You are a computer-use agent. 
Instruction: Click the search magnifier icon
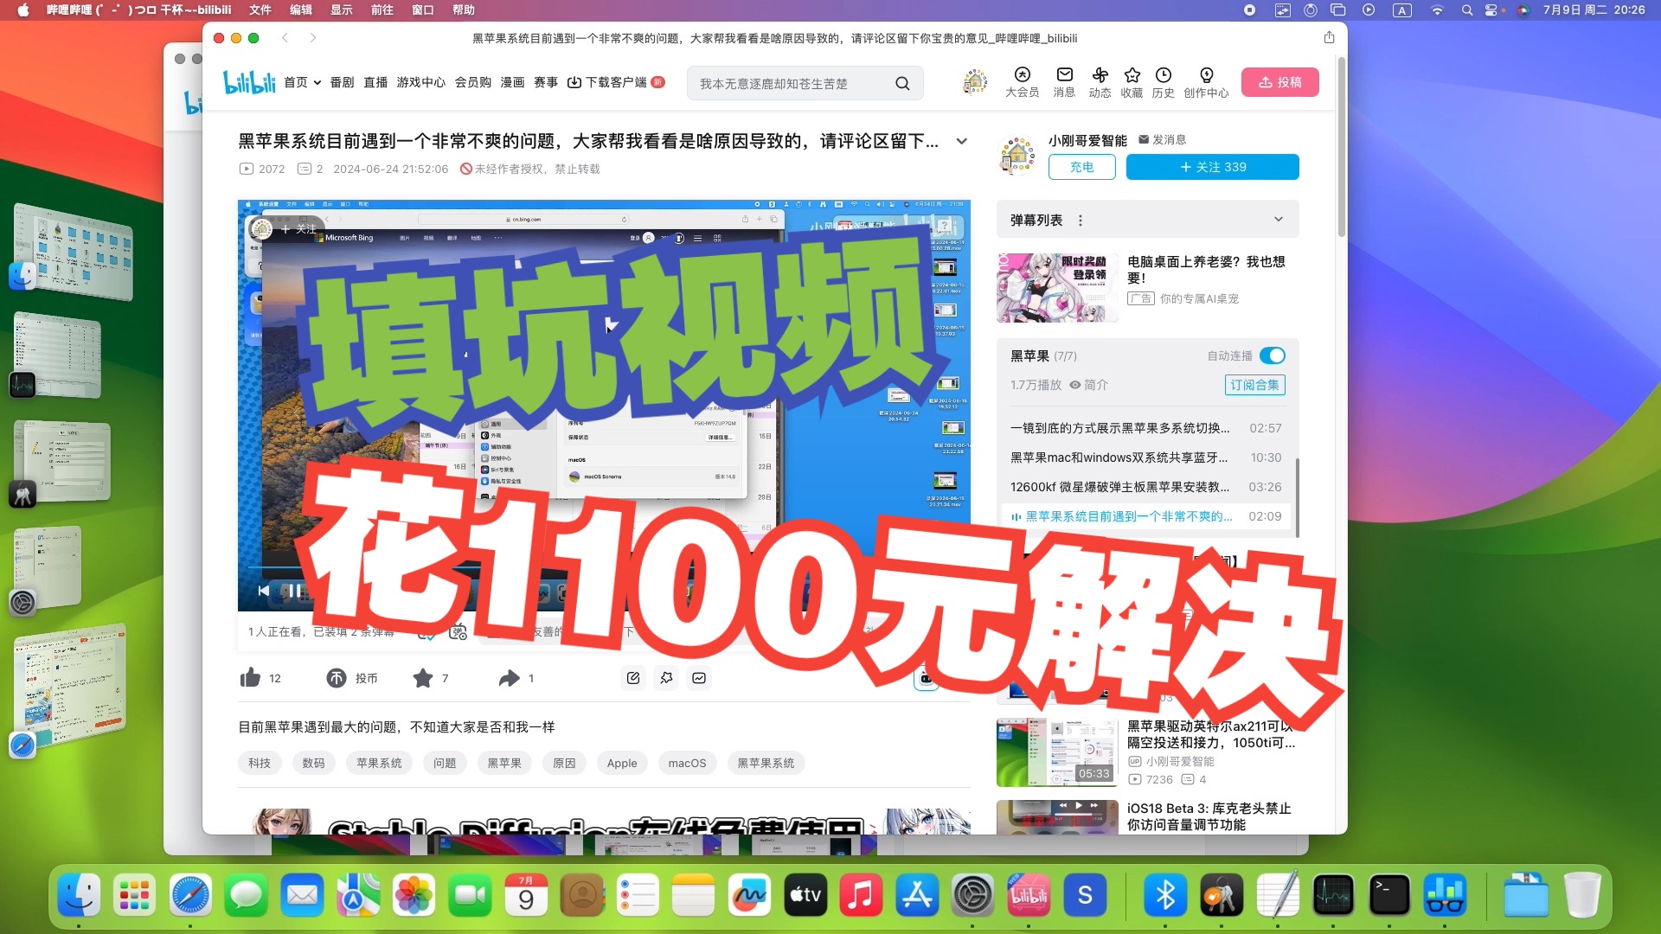[902, 83]
